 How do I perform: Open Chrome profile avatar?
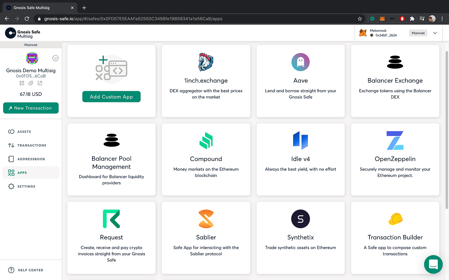pyautogui.click(x=432, y=19)
